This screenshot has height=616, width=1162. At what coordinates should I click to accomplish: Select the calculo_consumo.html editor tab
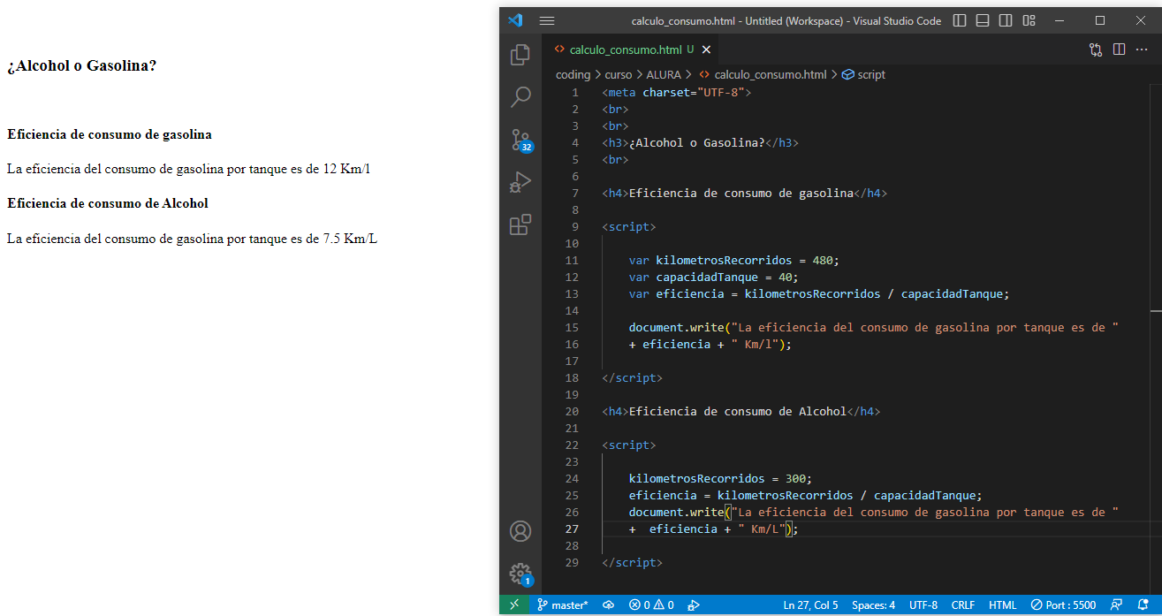(625, 49)
